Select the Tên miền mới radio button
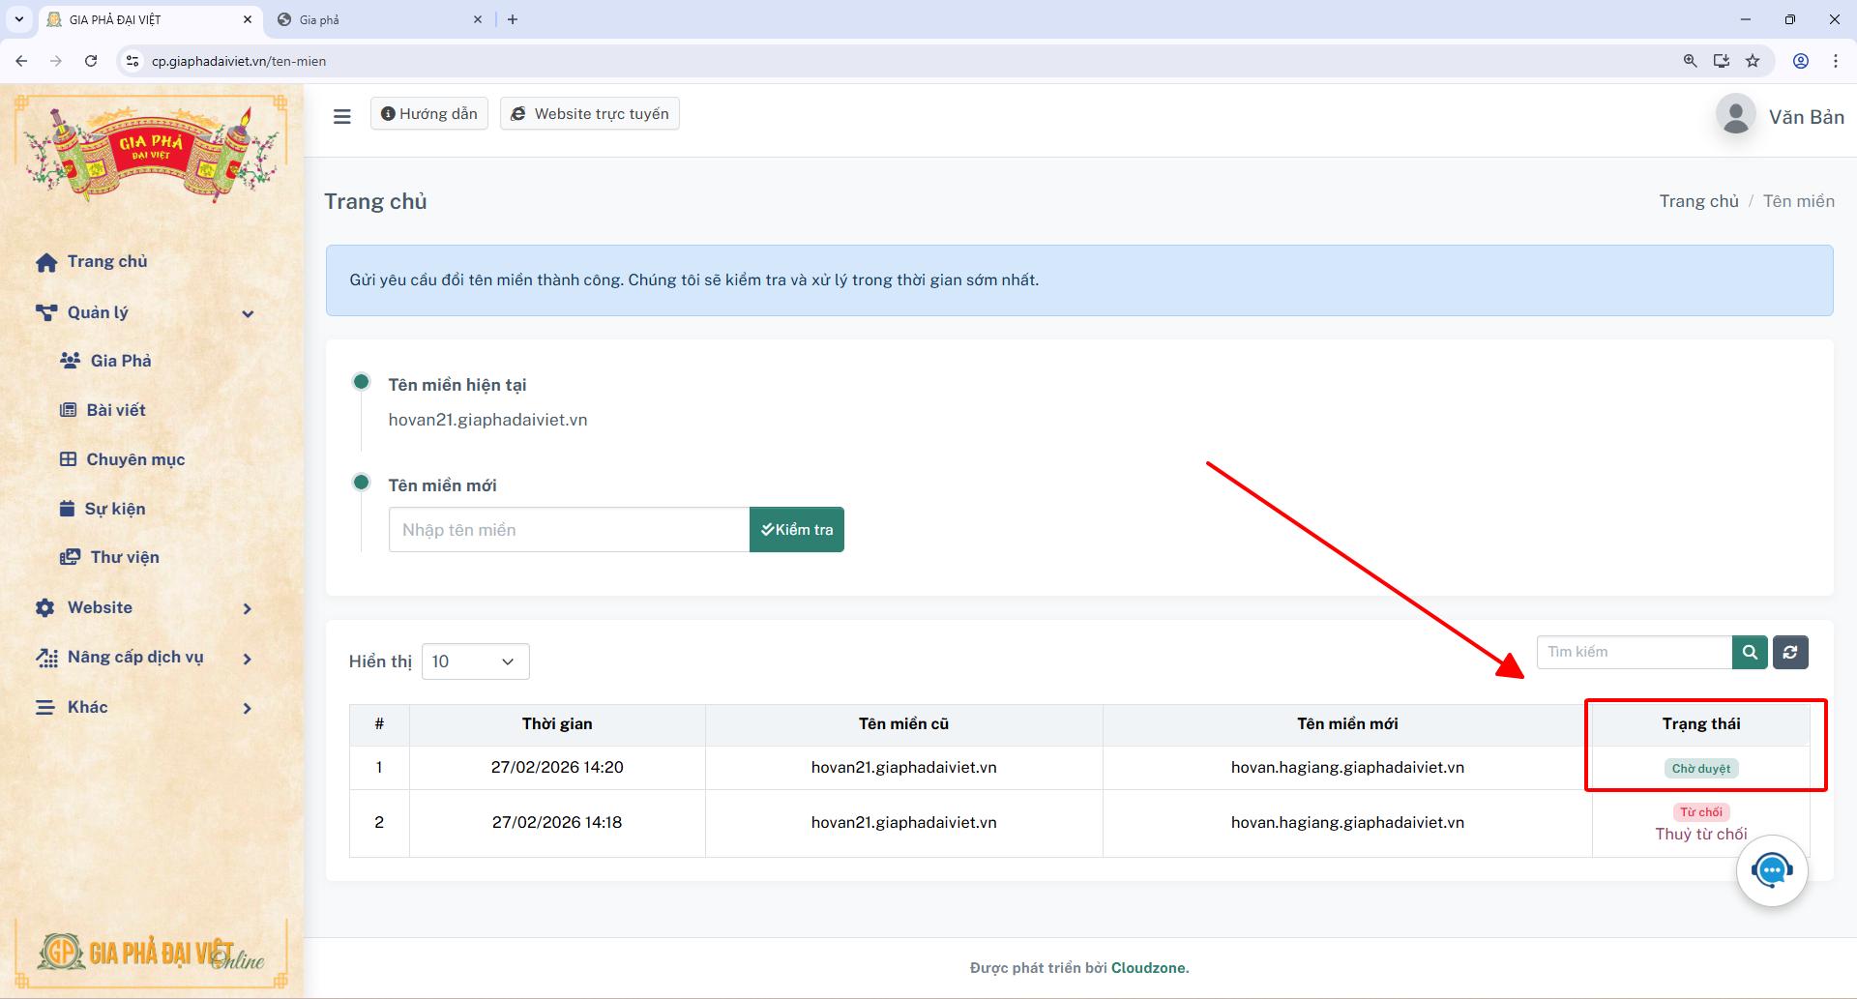Screen dimensions: 1857x999 coord(362,482)
